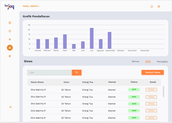Switch to the Semua tab
172x123 pixels.
pyautogui.click(x=135, y=61)
